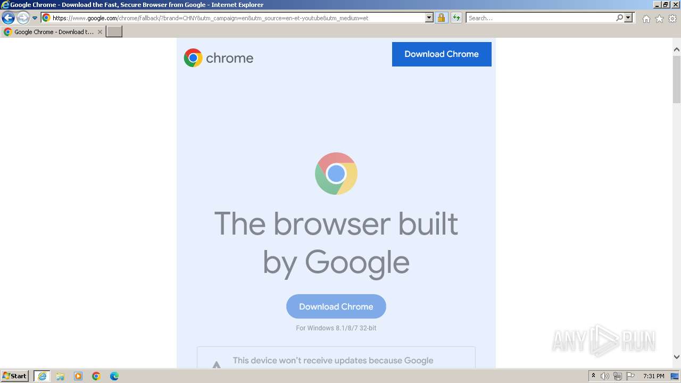The width and height of the screenshot is (681, 383).
Task: Launch Google Chrome from taskbar
Action: [x=96, y=376]
